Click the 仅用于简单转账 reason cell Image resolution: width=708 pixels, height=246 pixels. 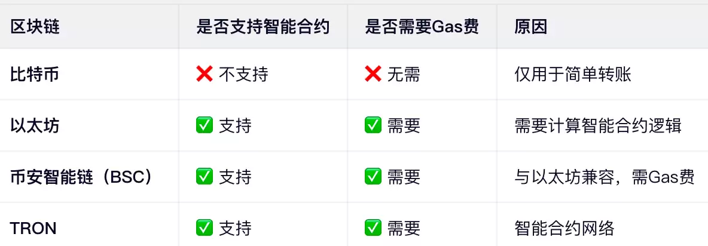(572, 75)
